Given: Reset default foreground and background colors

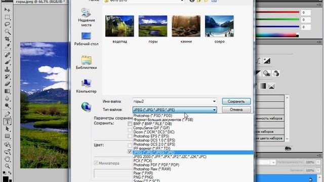Looking at the screenshot, I should point(5,172).
